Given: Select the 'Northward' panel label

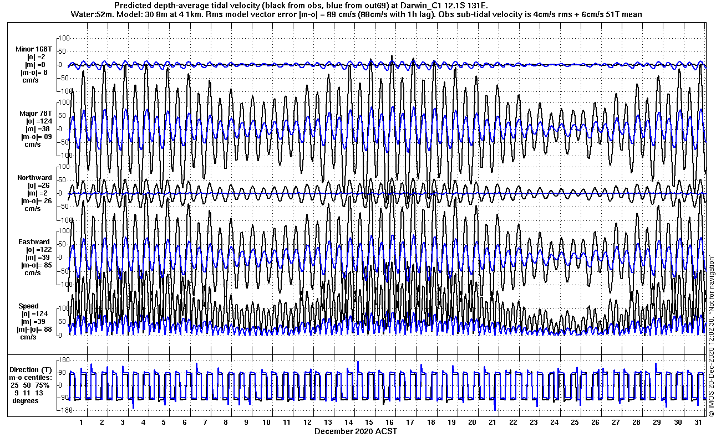Looking at the screenshot, I should 34,178.
